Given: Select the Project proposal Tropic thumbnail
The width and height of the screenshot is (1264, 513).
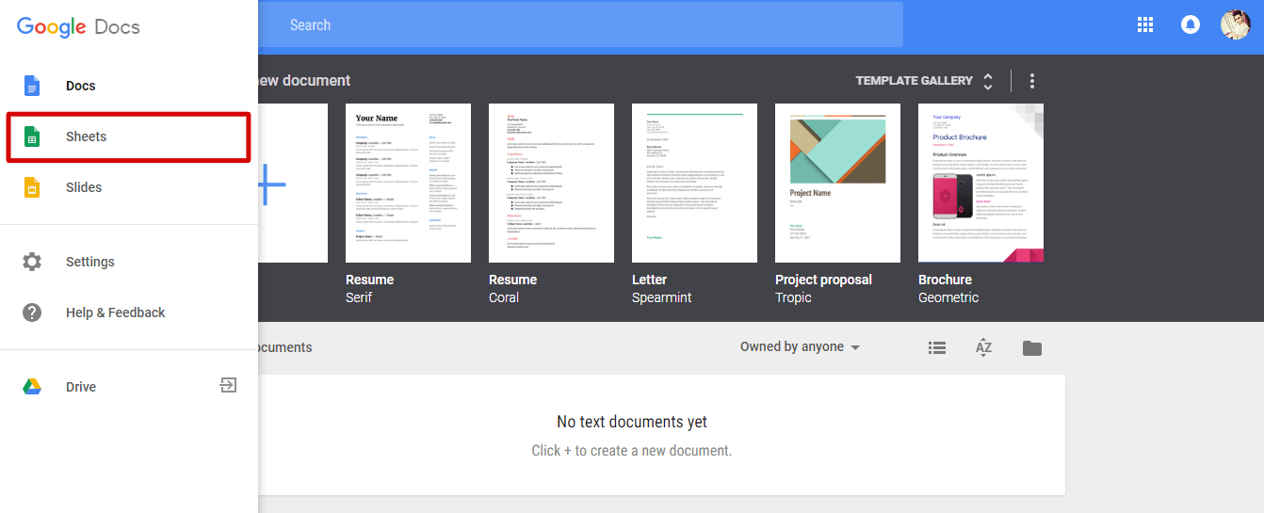Looking at the screenshot, I should point(838,183).
